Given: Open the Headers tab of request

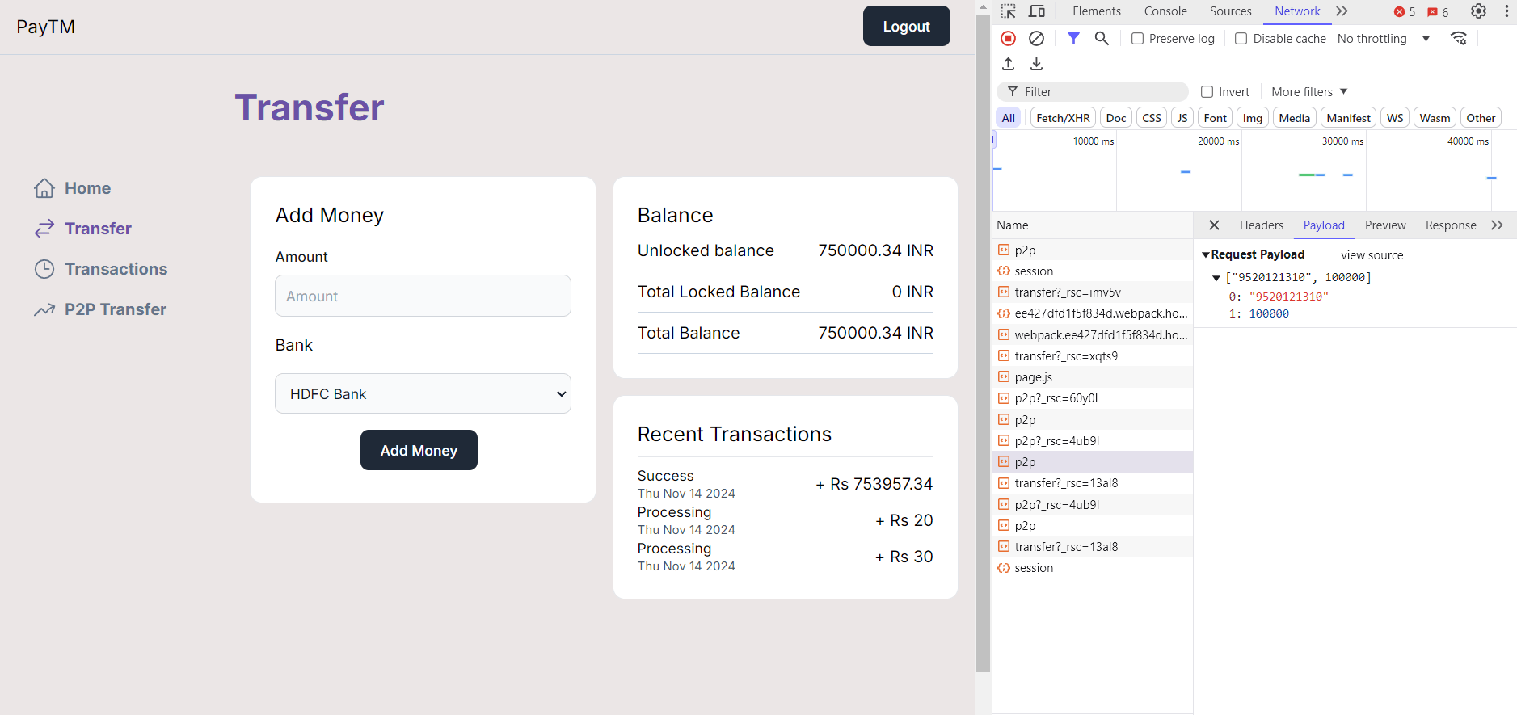Looking at the screenshot, I should 1261,225.
